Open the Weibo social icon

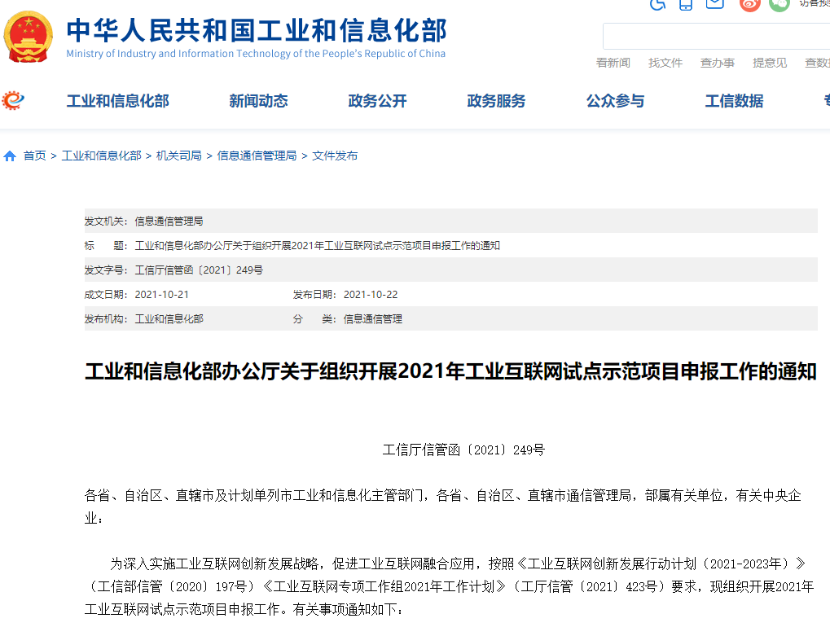pyautogui.click(x=749, y=4)
